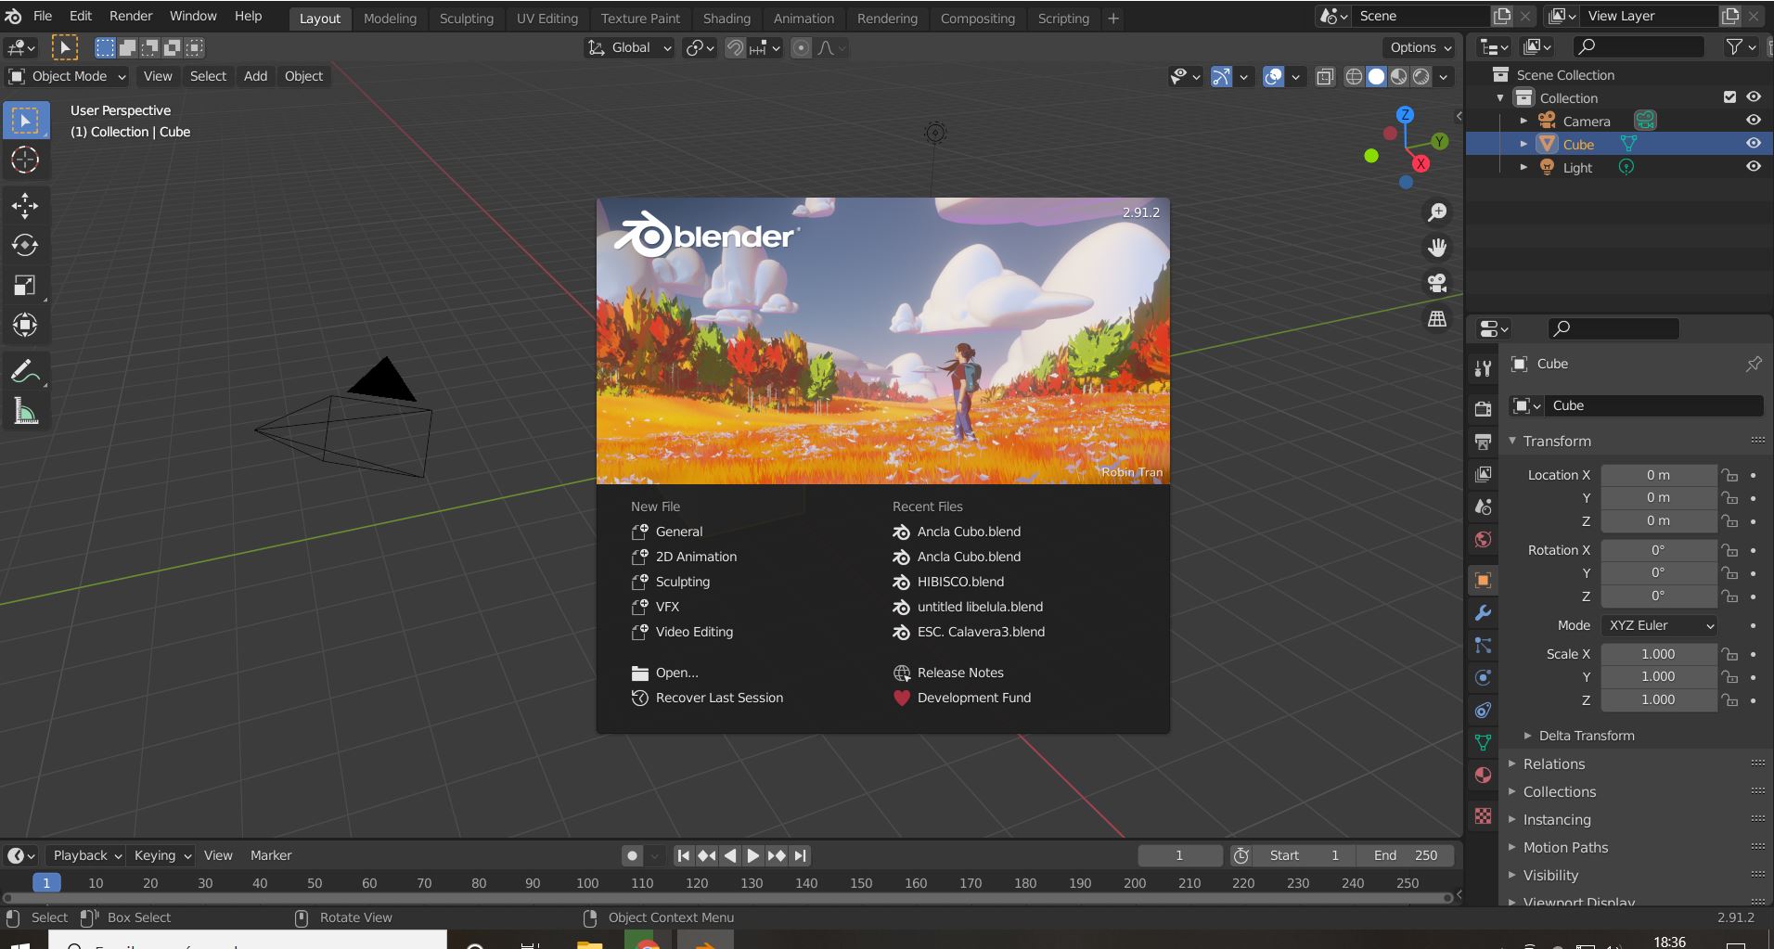Select the Cursor tool in the toolbar
1774x949 pixels.
pyautogui.click(x=25, y=160)
